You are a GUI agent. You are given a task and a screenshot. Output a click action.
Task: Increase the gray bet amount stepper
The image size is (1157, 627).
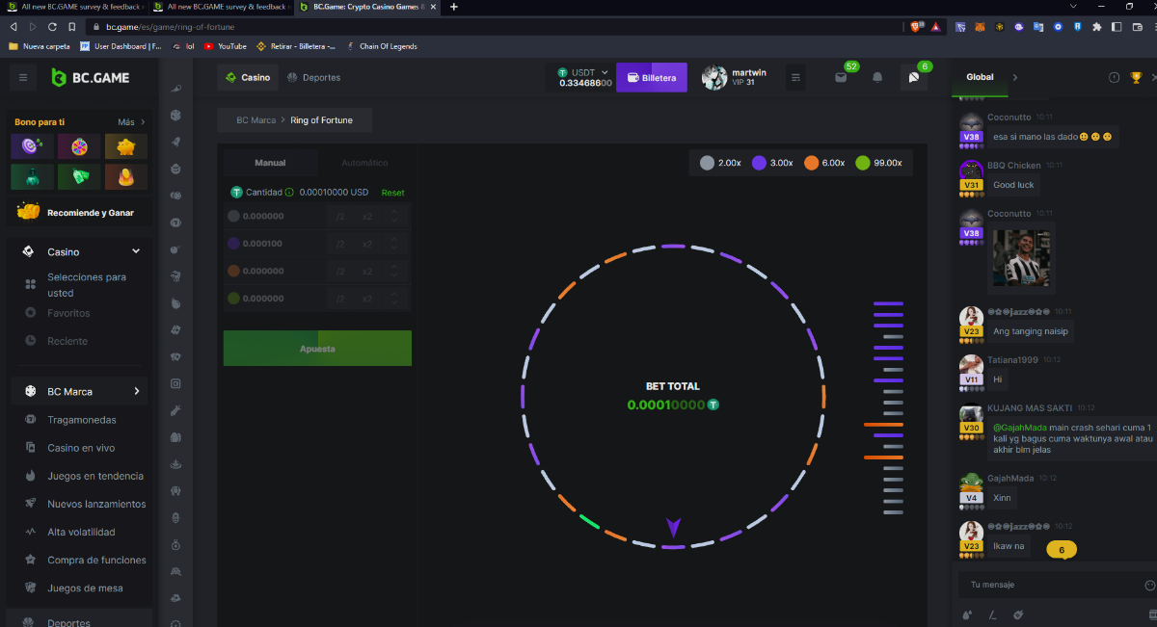393,212
